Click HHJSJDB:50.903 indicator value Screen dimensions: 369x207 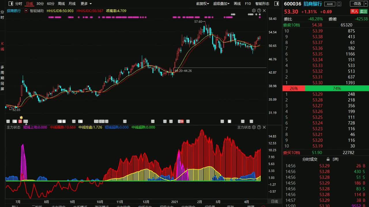pyautogui.click(x=60, y=11)
